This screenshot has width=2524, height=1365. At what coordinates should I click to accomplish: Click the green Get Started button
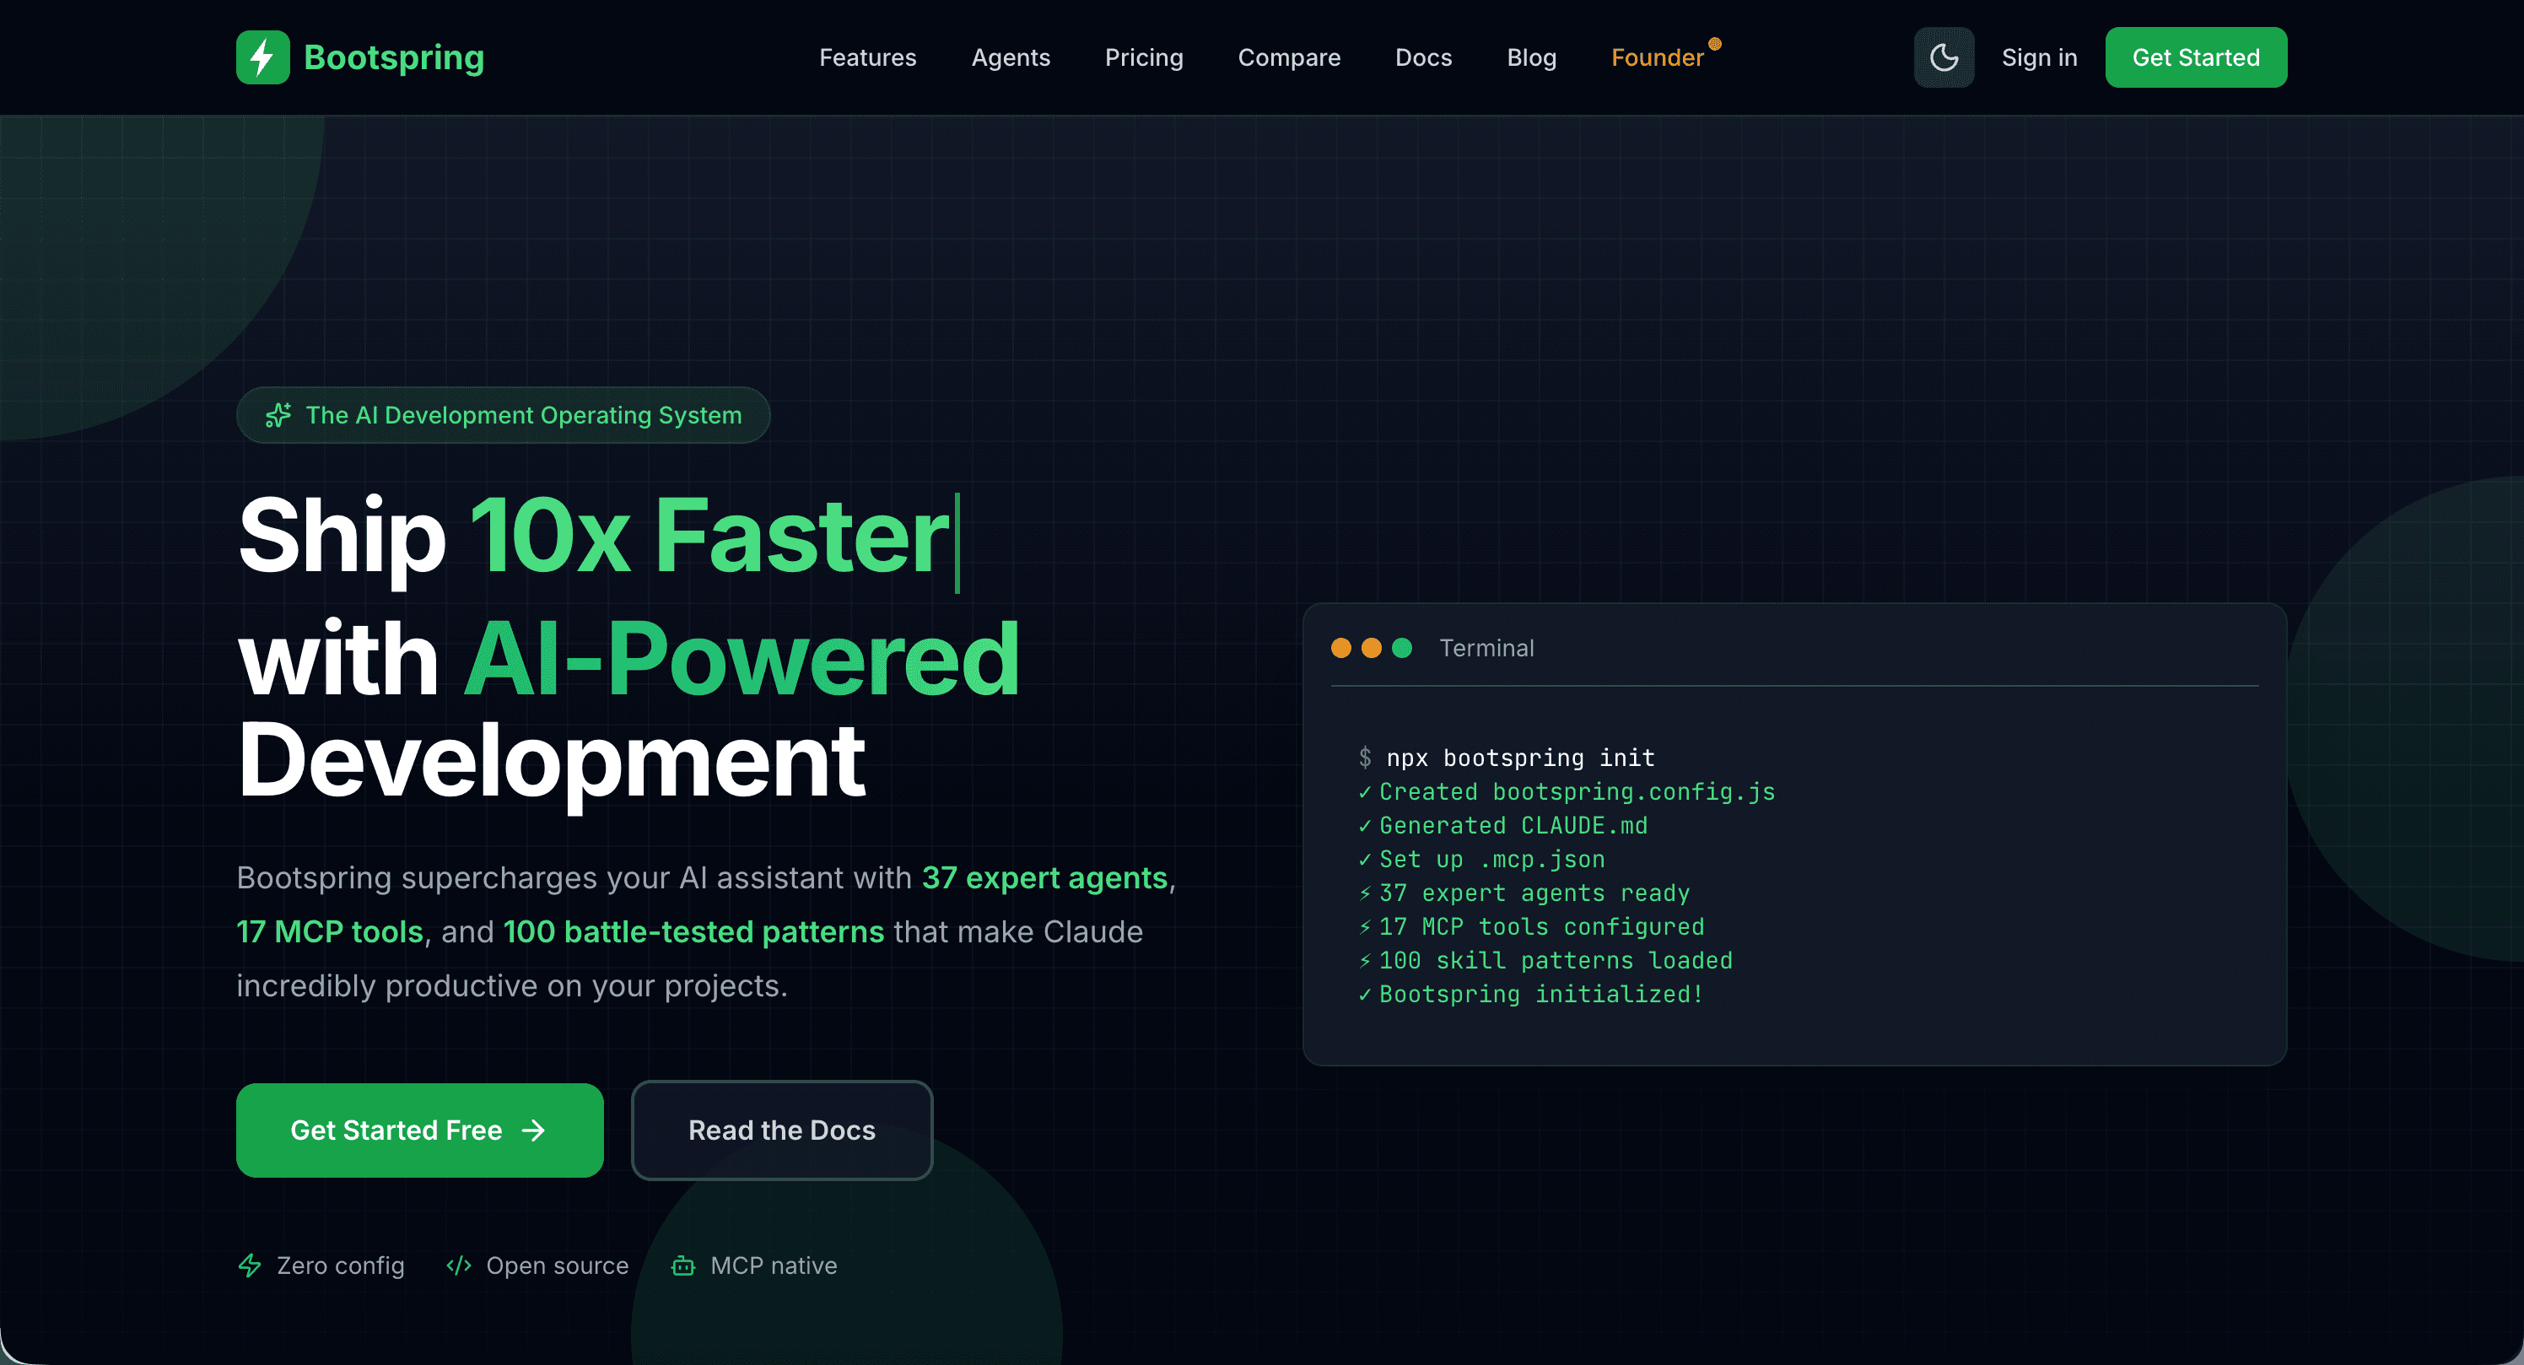tap(2195, 57)
